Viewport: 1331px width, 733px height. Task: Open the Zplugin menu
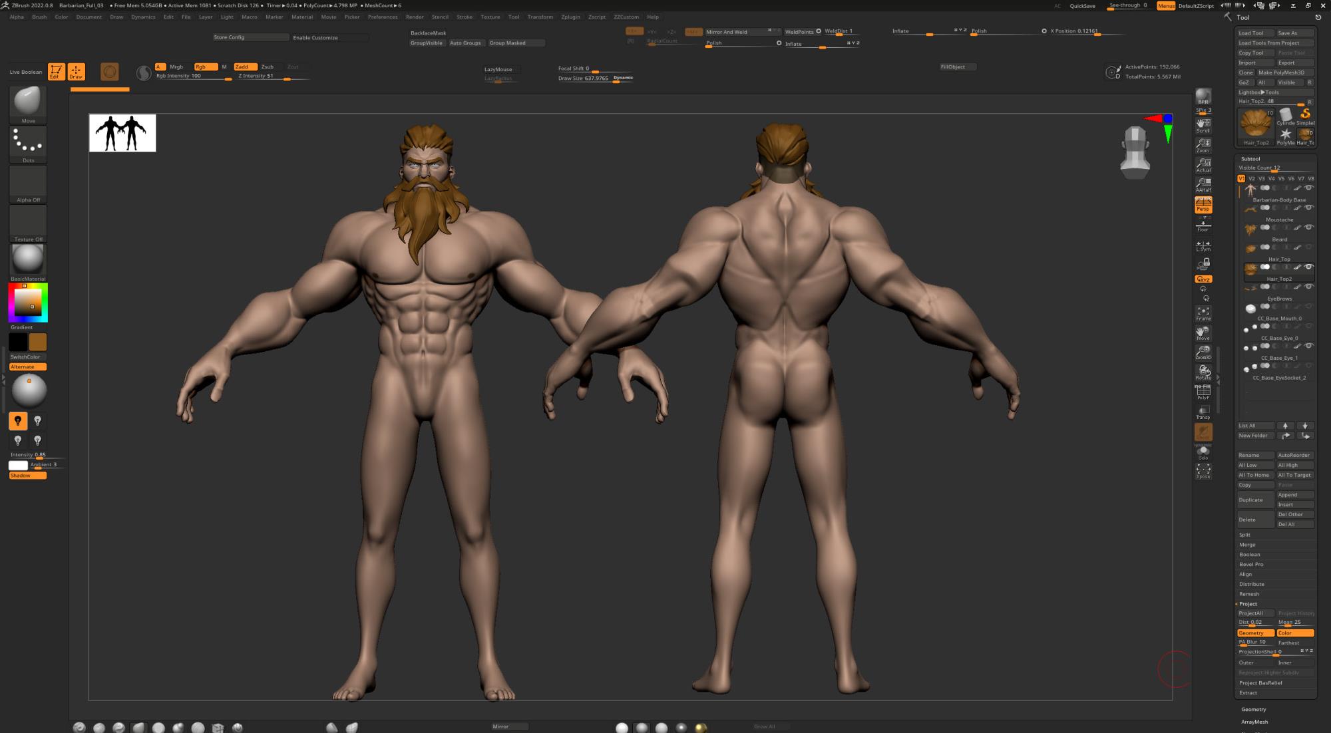[x=570, y=17]
